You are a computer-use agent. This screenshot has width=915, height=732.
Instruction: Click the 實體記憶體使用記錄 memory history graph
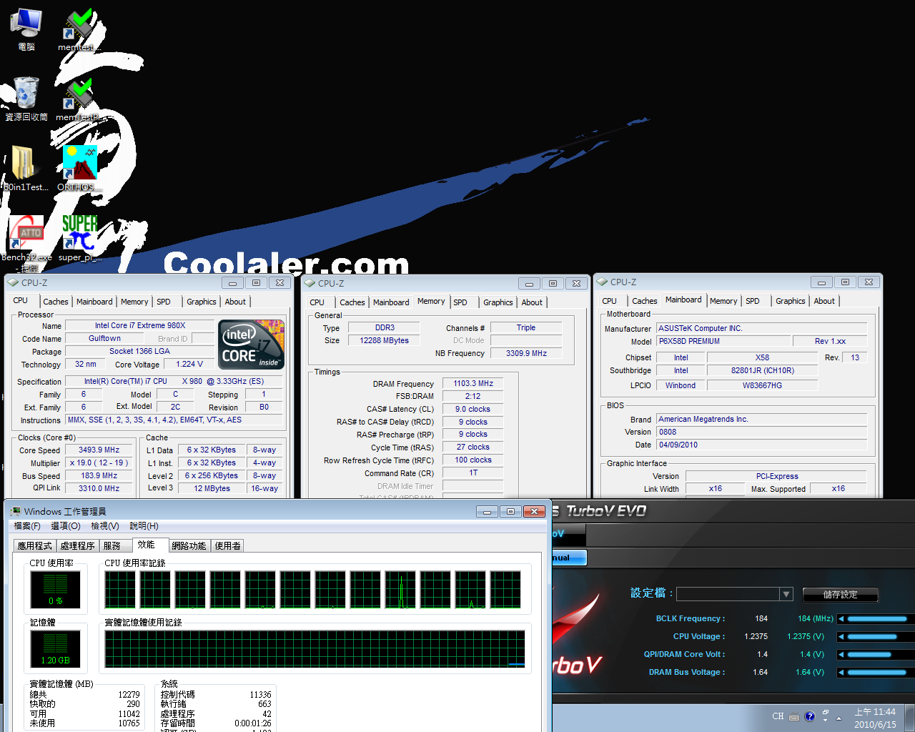tap(315, 649)
